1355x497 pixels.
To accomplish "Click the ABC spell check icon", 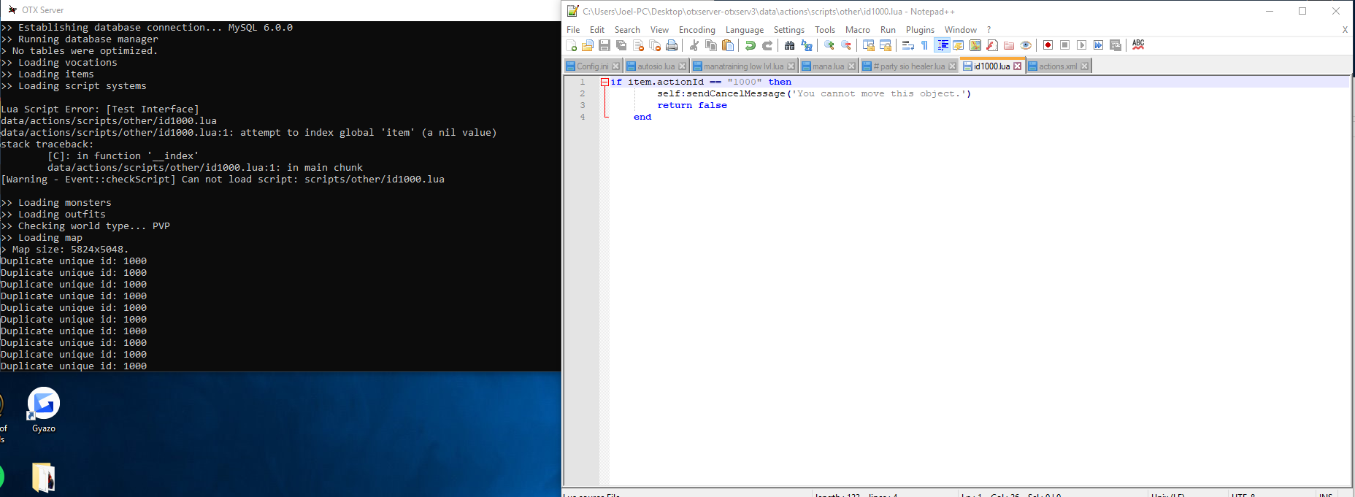I will 1138,45.
